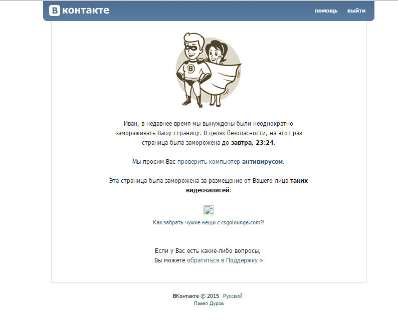Follow the "обратиться в Поддержку »" link
The width and height of the screenshot is (398, 326).
pos(225,260)
